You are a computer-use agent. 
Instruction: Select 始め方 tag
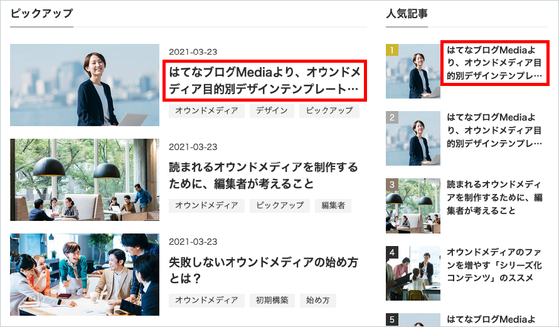[x=317, y=300]
